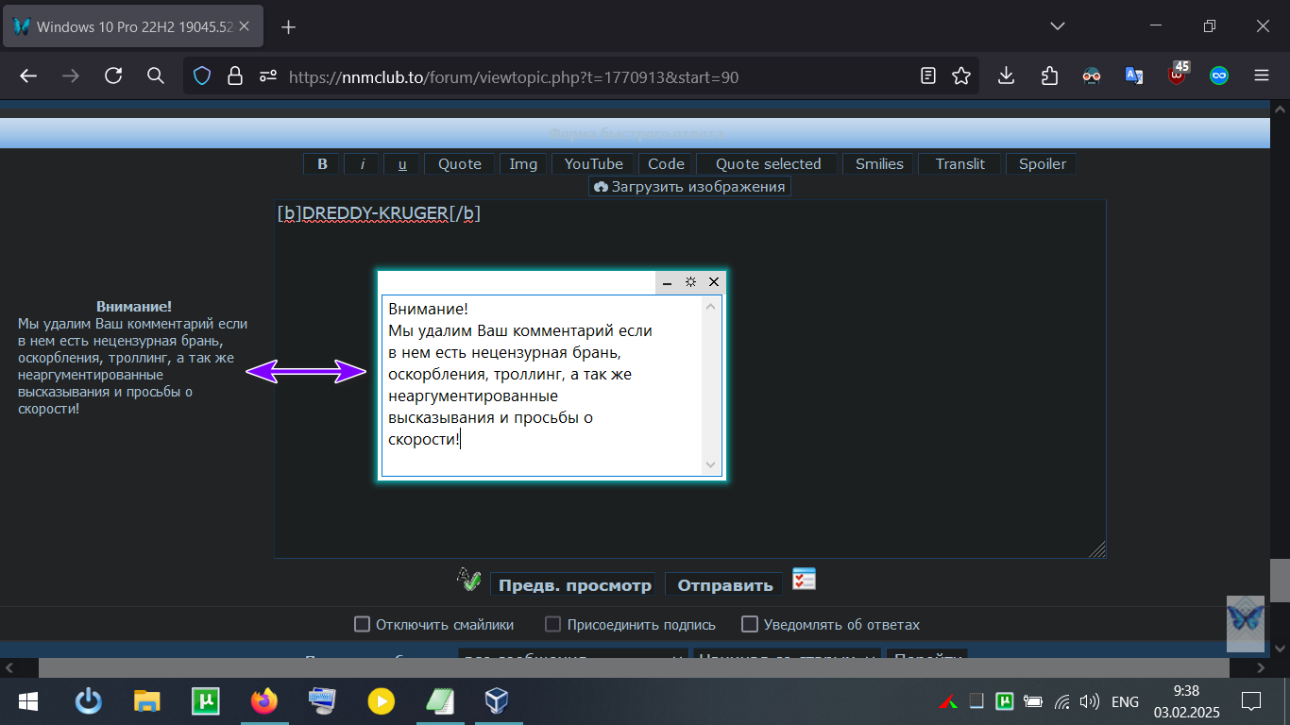This screenshot has height=725, width=1290.
Task: Insert an Img tag
Action: (x=523, y=164)
